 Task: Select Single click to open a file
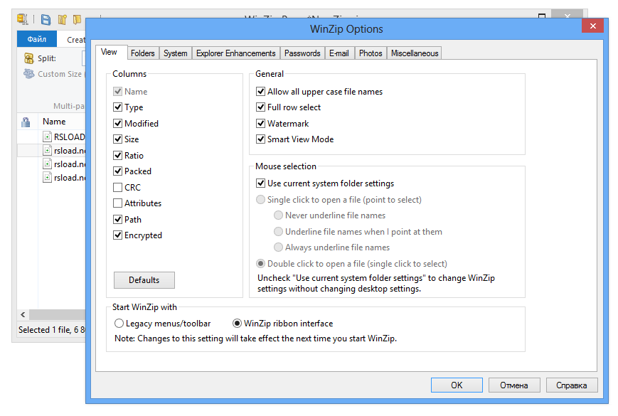(x=260, y=200)
